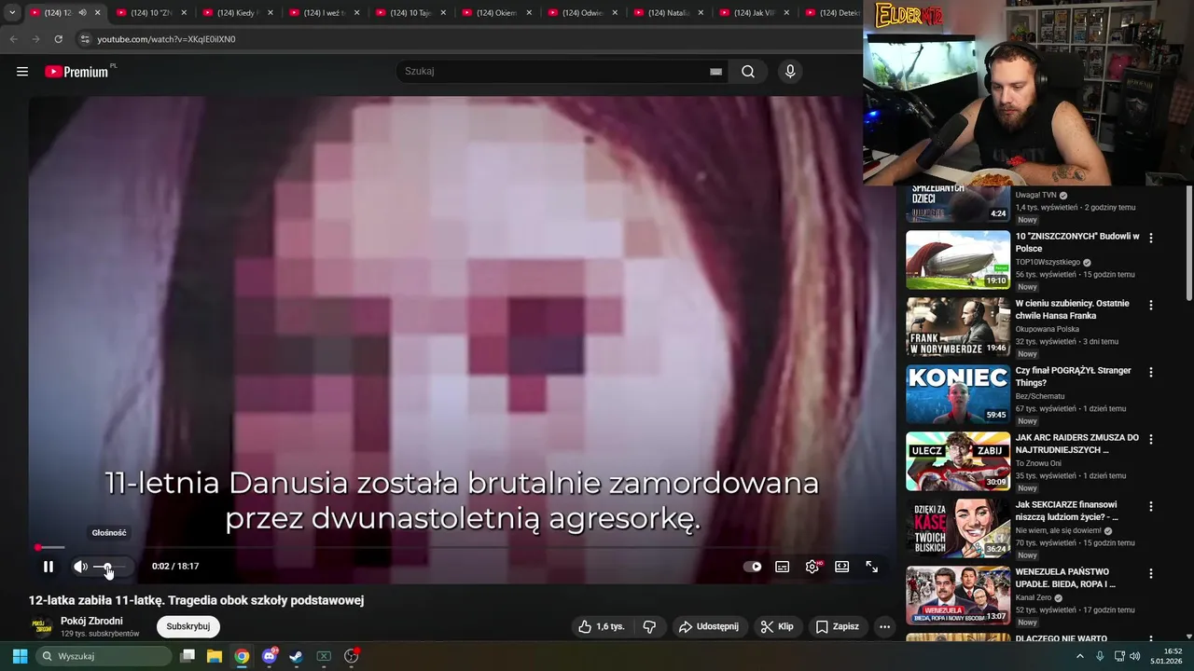Mute the video using speaker icon
Viewport: 1194px width, 671px height.
pyautogui.click(x=81, y=567)
